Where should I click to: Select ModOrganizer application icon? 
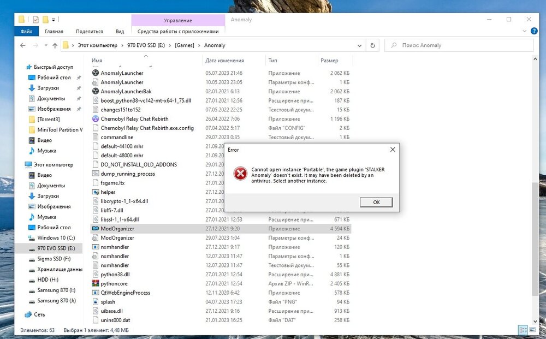coord(96,229)
